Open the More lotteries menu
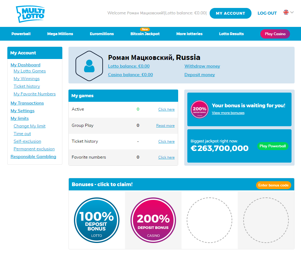301x261 pixels. (189, 34)
